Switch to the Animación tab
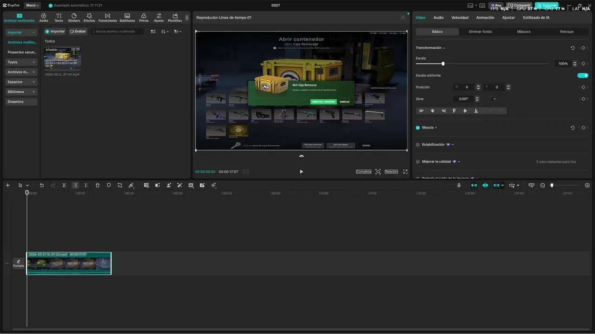The image size is (595, 334). [x=485, y=18]
